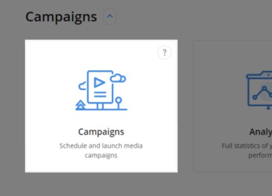Select the dimmed Analytics card
This screenshot has height=196, width=272.
(232, 106)
